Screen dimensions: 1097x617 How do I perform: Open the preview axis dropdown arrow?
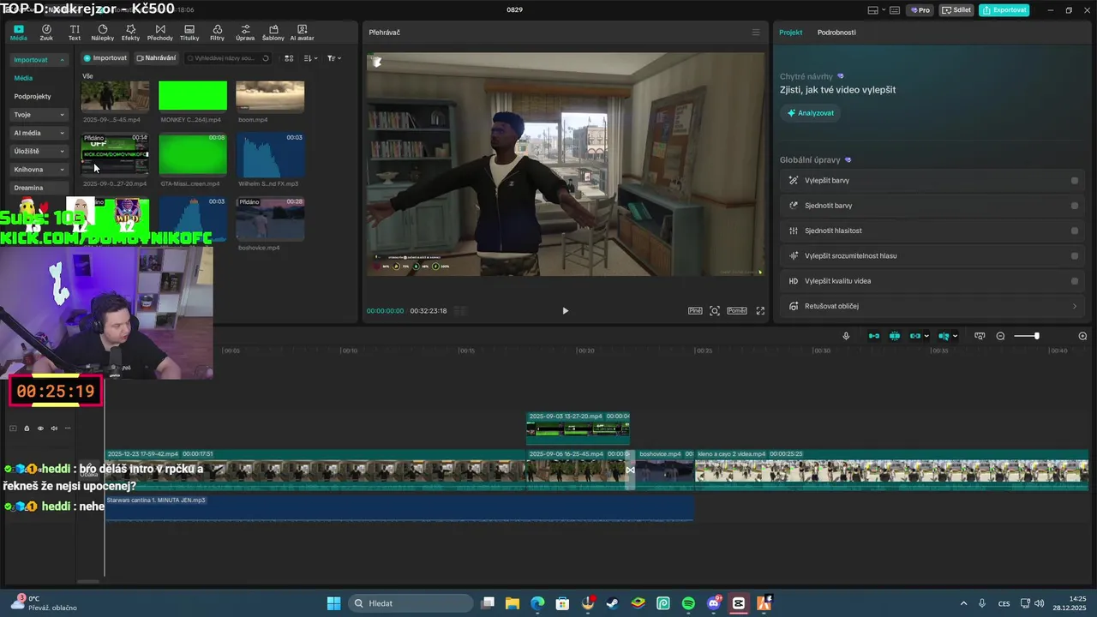point(955,336)
